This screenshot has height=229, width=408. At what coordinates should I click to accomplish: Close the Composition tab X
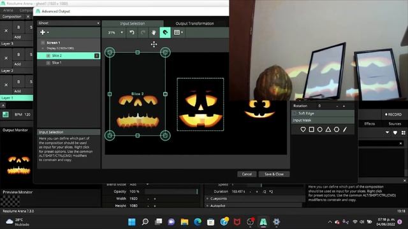click(28, 17)
